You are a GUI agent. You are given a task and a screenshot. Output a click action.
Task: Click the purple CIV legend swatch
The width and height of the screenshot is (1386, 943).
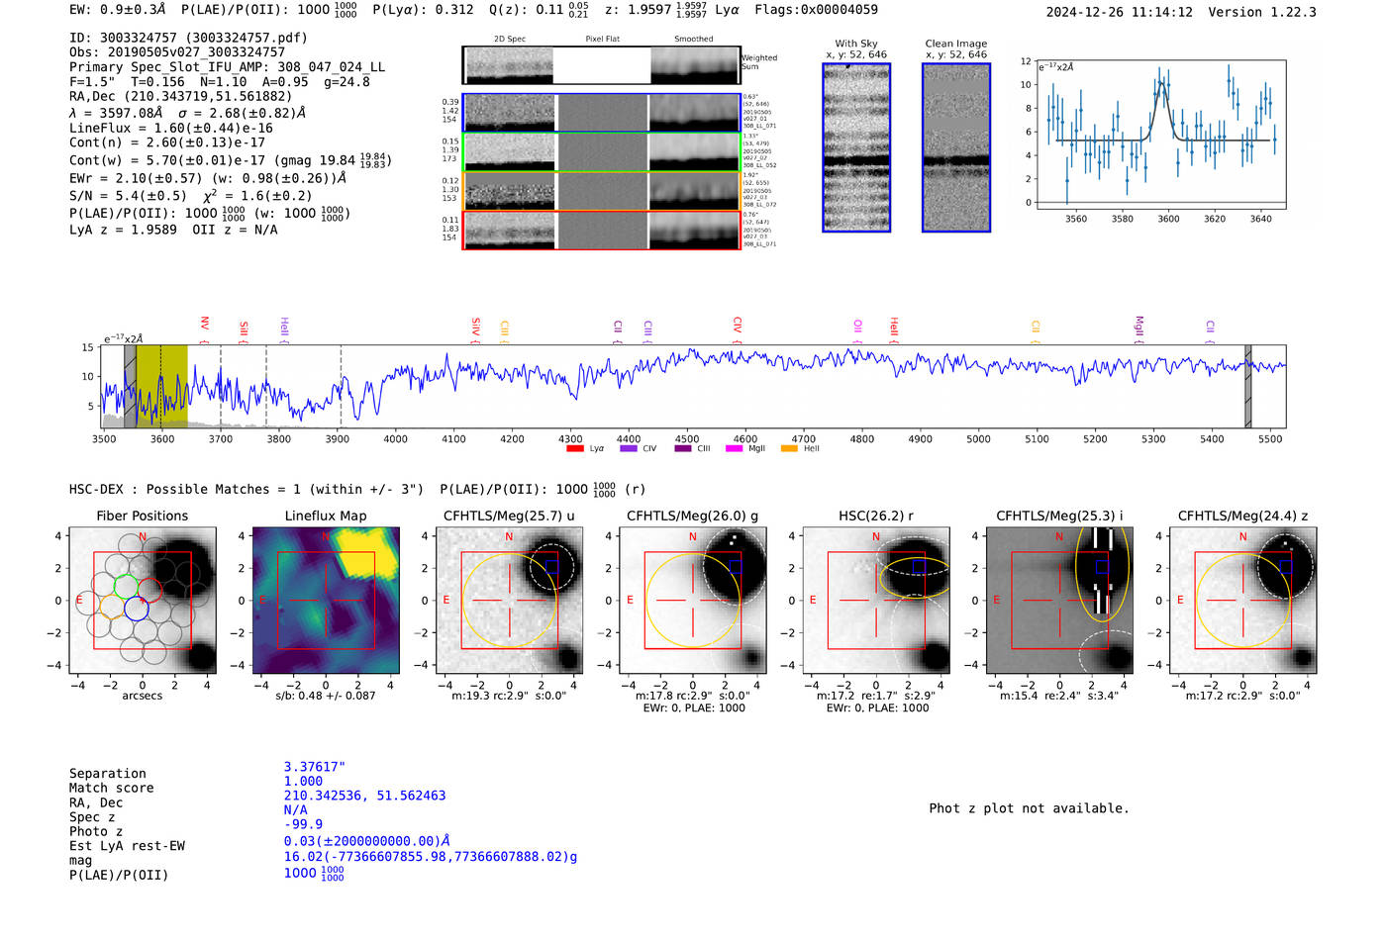click(628, 448)
